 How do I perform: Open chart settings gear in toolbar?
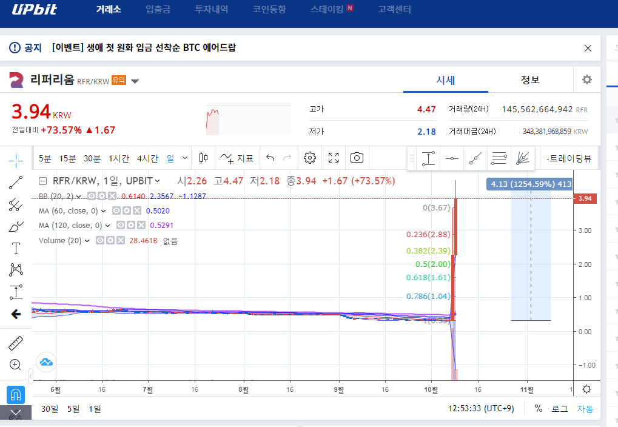[x=310, y=158]
